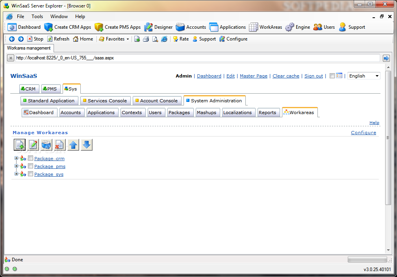397x277 pixels.
Task: Launch Create PMS Apps
Action: coord(118,27)
